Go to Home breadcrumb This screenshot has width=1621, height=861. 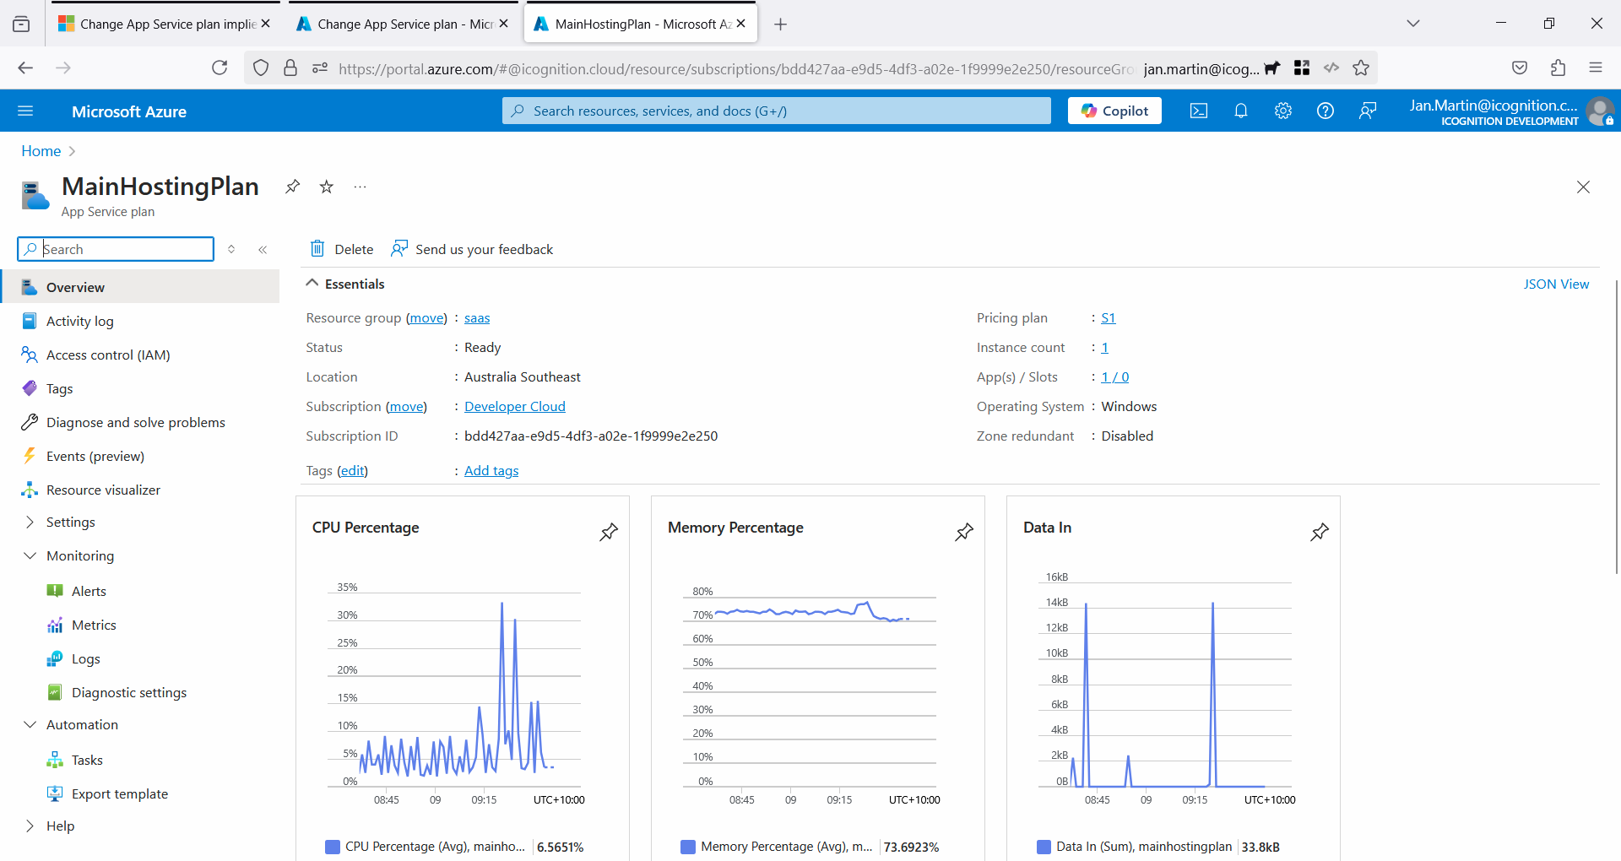tap(41, 151)
